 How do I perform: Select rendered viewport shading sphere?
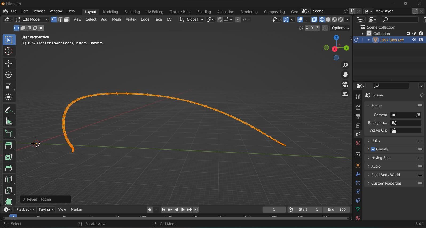[x=341, y=19]
